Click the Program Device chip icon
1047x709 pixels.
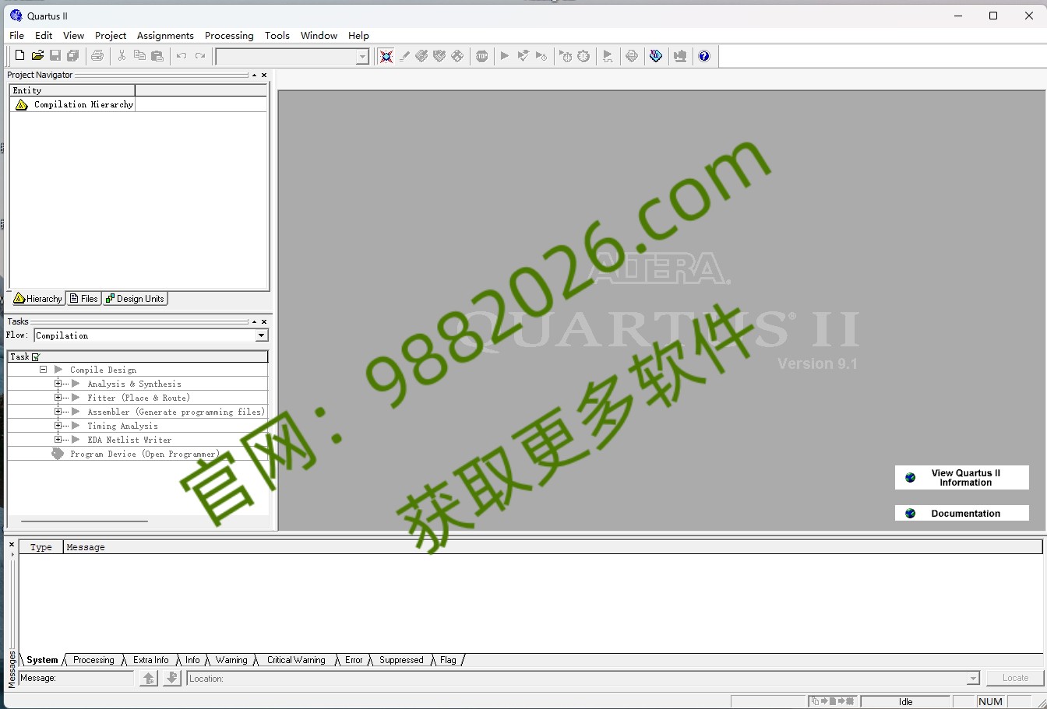pyautogui.click(x=58, y=454)
